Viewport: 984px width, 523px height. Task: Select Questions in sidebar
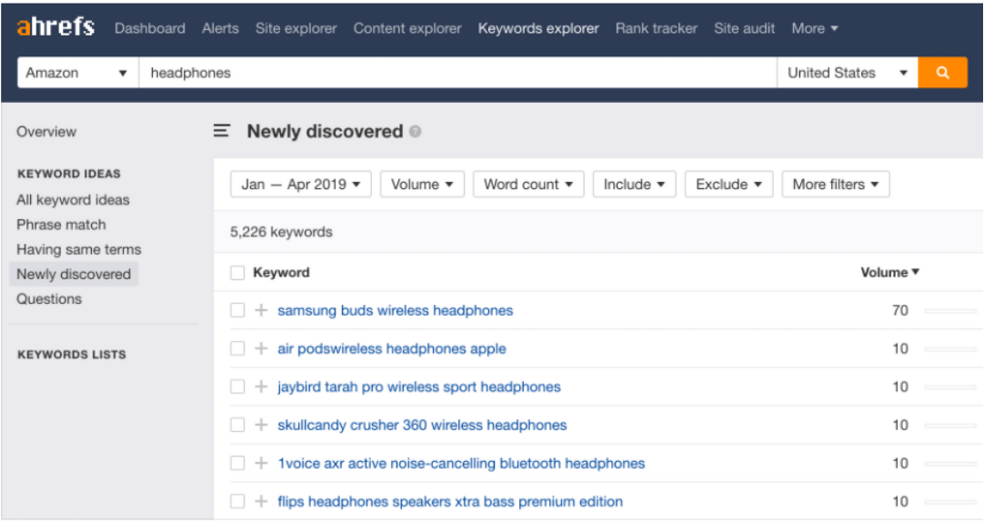coord(49,299)
